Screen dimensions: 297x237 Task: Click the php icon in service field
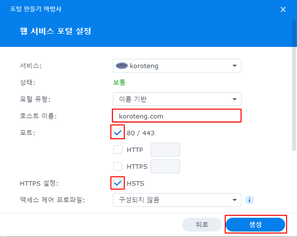(x=122, y=66)
